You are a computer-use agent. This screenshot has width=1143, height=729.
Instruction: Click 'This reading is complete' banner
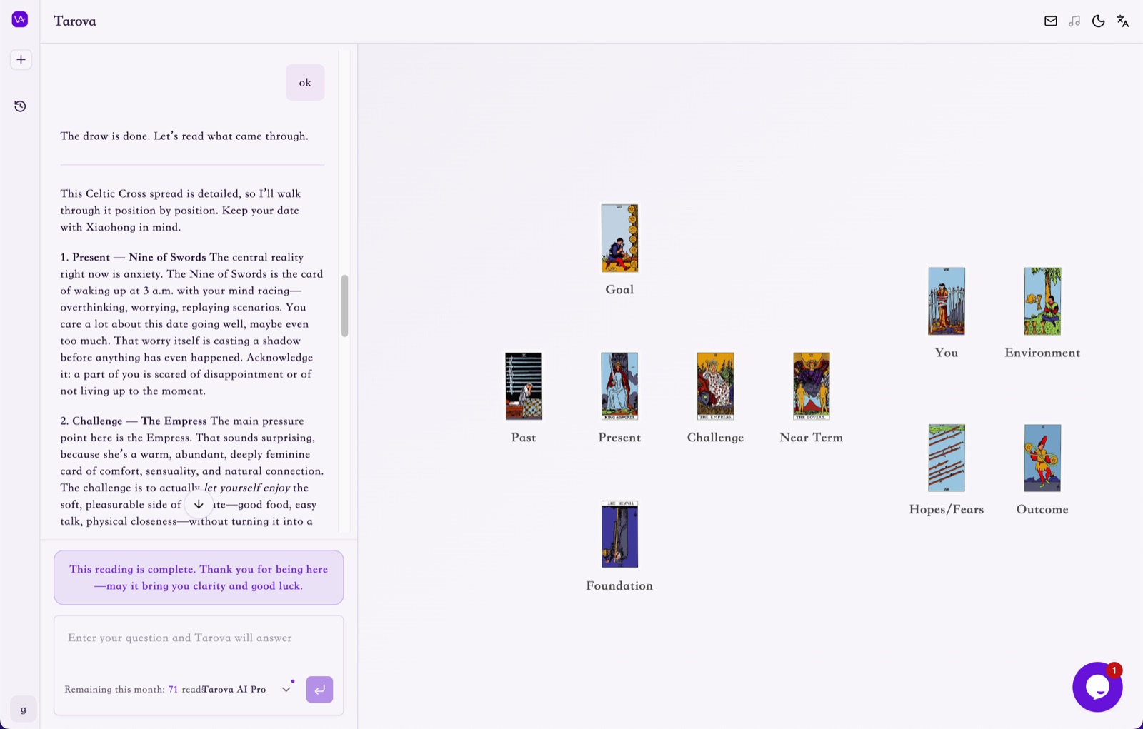(x=199, y=578)
